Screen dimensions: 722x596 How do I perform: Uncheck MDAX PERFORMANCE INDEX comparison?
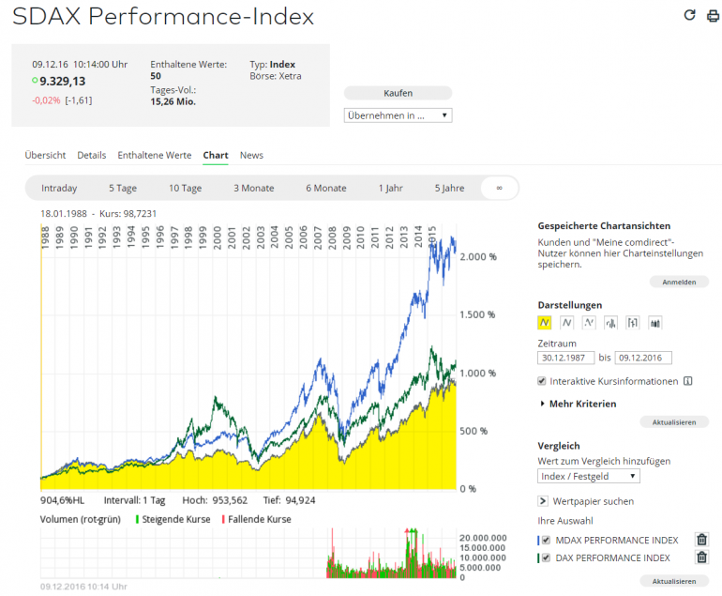pyautogui.click(x=546, y=540)
